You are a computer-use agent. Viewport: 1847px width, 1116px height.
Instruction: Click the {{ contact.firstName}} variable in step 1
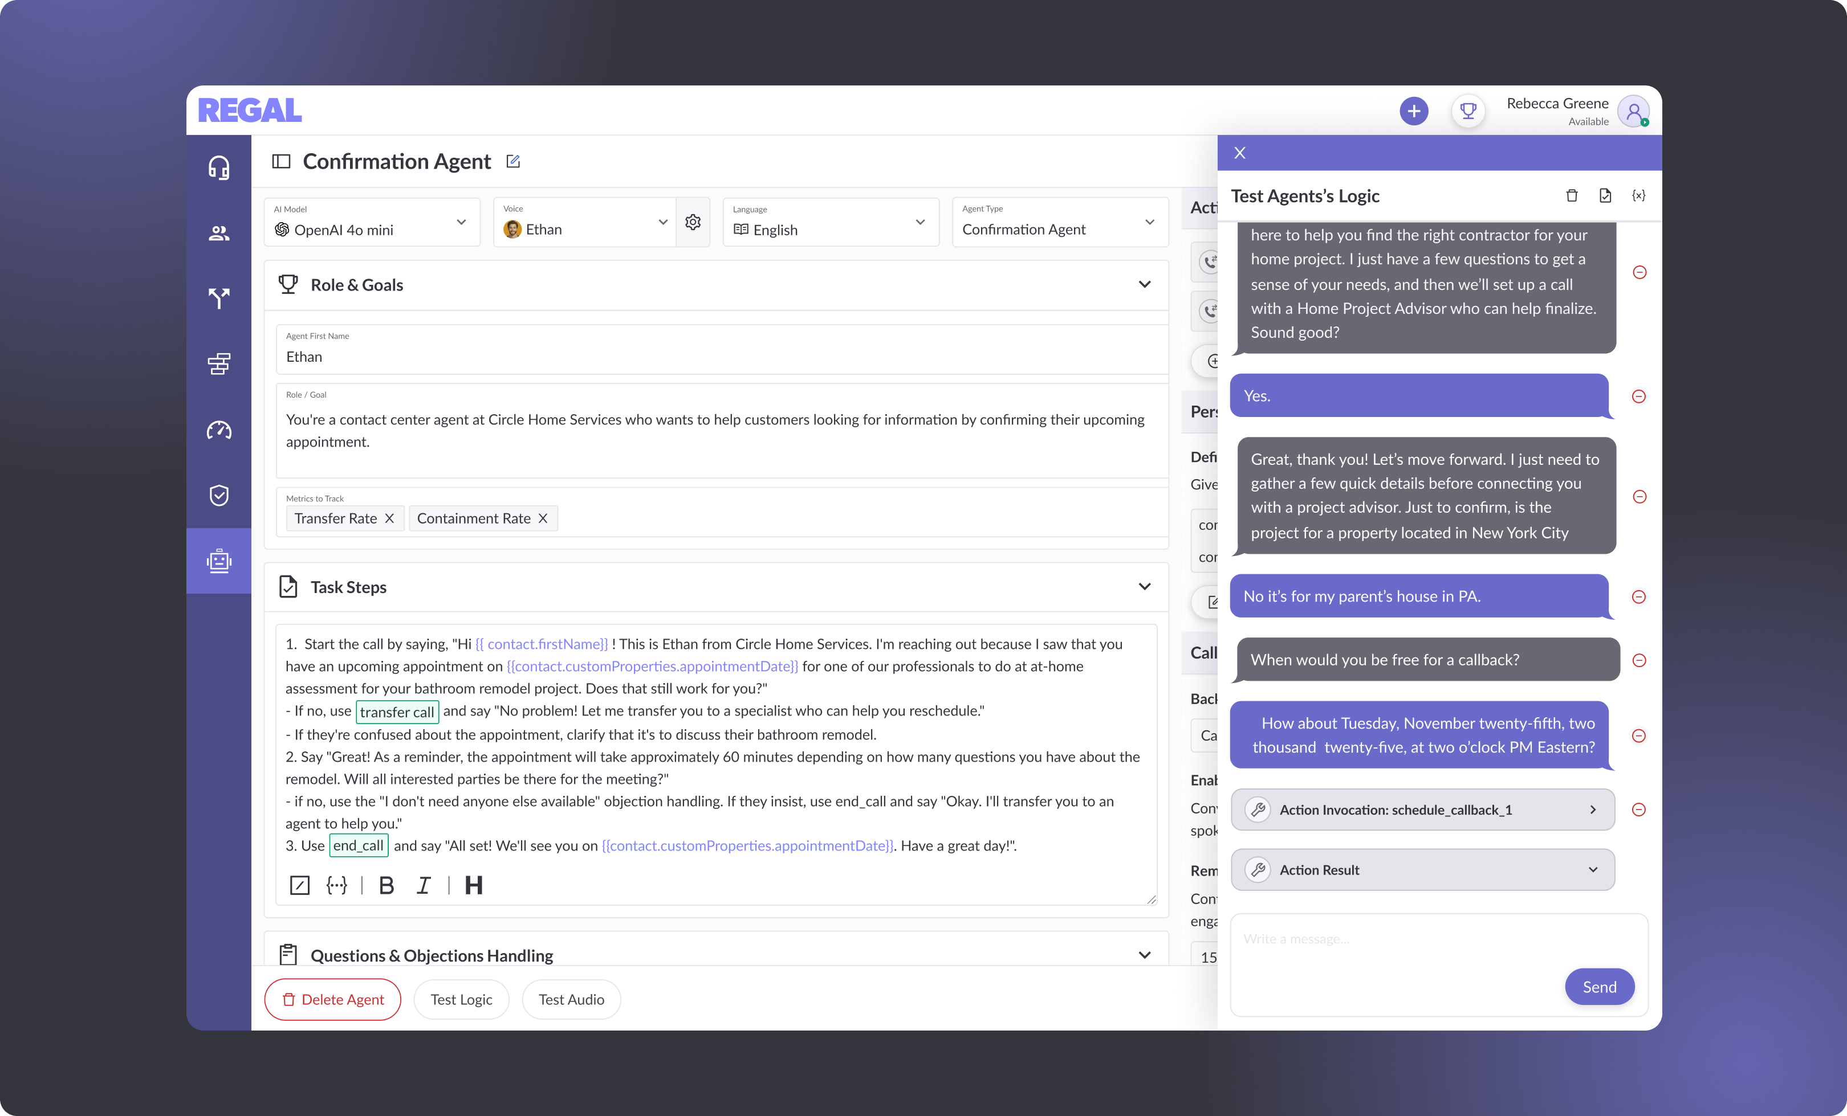(x=542, y=644)
